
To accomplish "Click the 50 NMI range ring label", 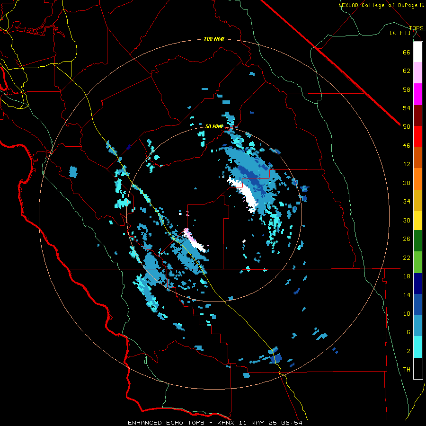I will 214,126.
